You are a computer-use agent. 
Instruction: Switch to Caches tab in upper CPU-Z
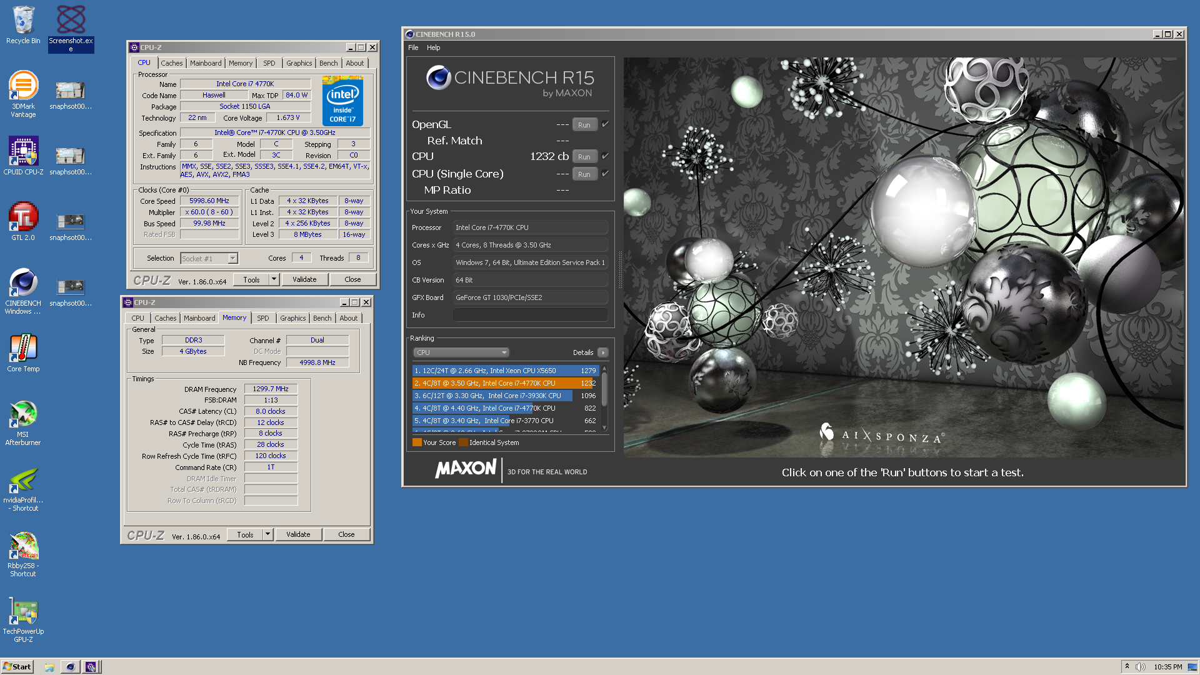tap(171, 63)
